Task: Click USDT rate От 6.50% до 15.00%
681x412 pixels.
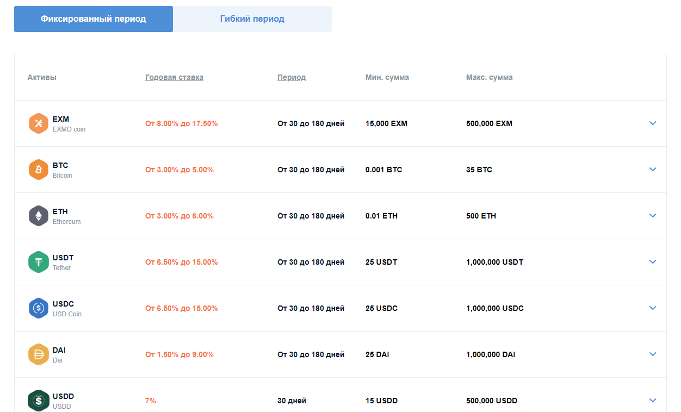Action: pyautogui.click(x=182, y=262)
